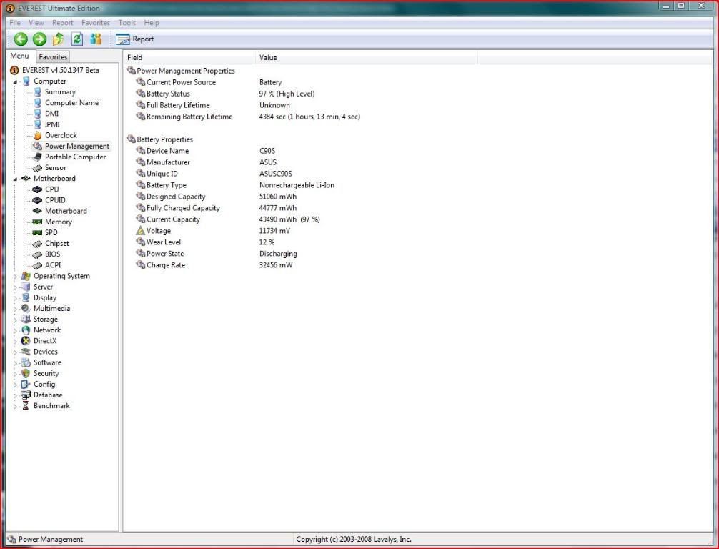The height and width of the screenshot is (549, 719).
Task: Switch to the Menu tab
Action: point(20,56)
